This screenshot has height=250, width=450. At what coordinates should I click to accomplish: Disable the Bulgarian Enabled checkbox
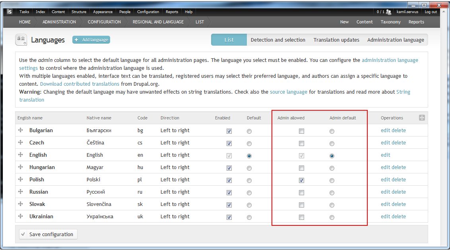point(229,131)
